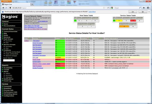Open the Total Processes service
This screenshot has width=152, height=104.
pyautogui.click(x=37, y=66)
